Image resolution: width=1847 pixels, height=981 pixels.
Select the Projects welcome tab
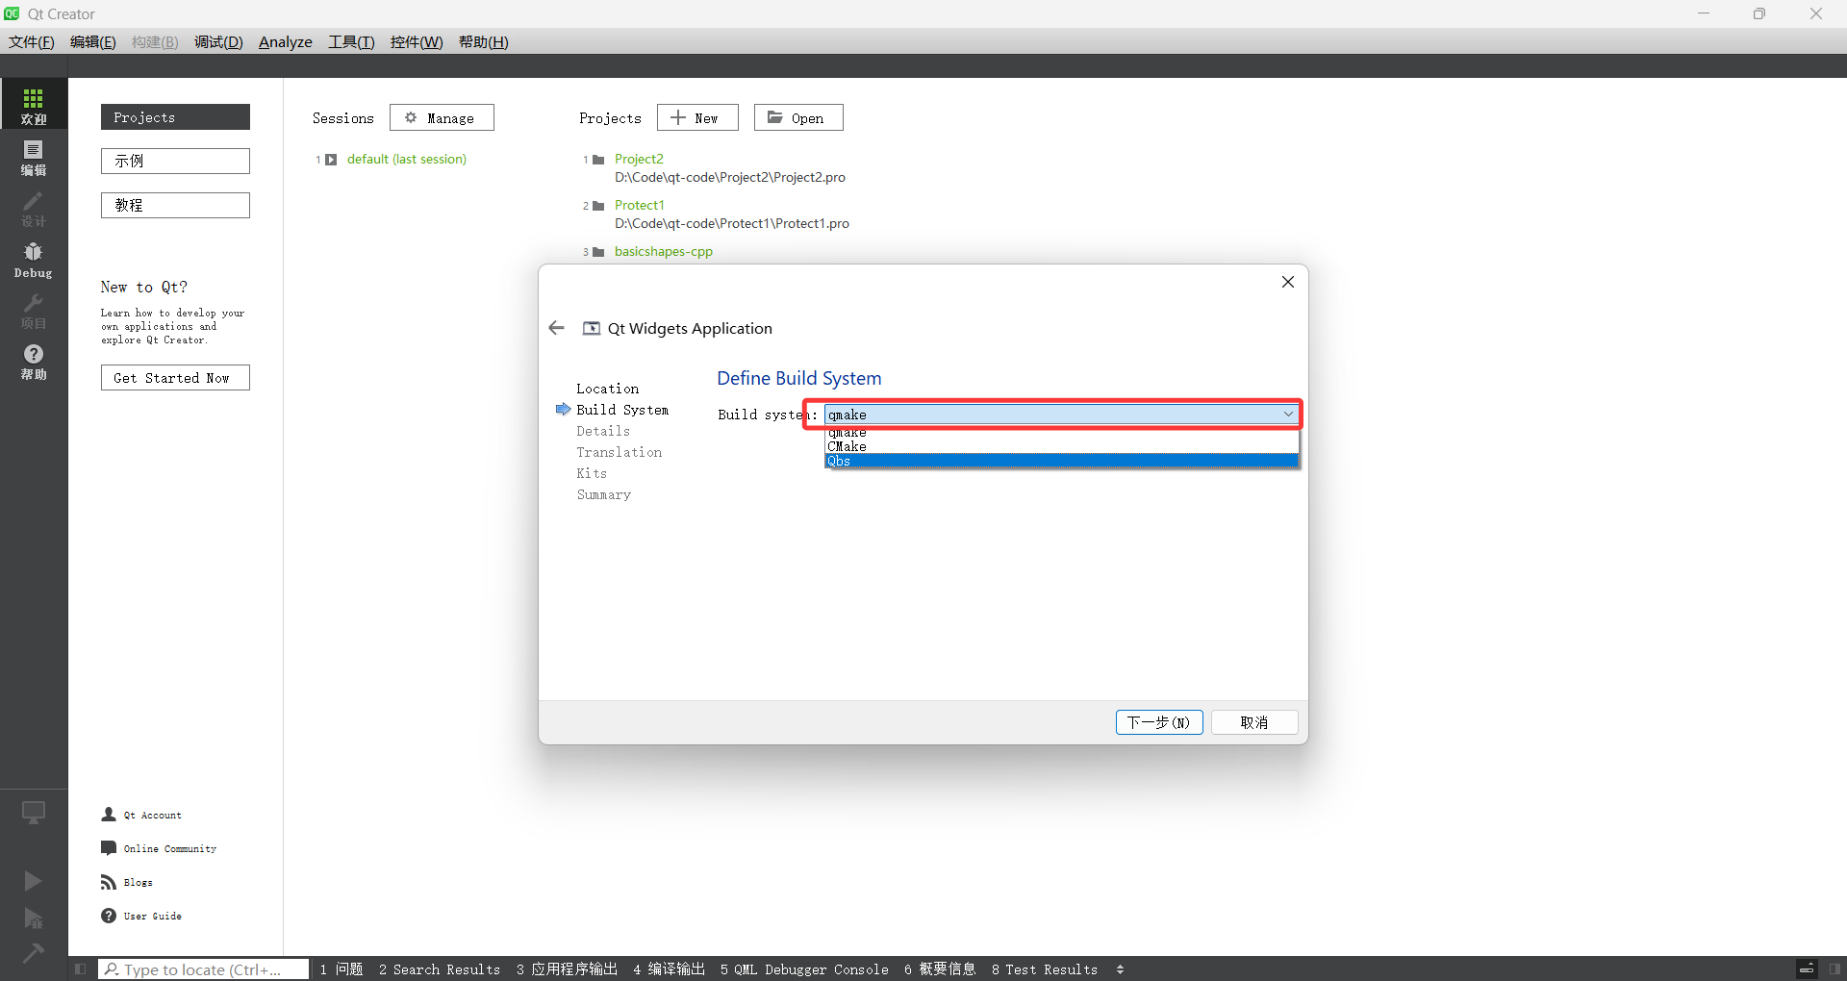pos(175,117)
